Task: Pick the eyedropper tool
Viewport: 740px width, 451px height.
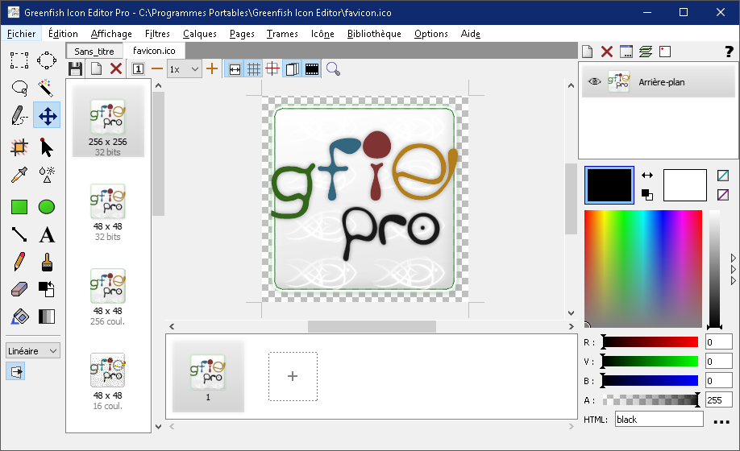Action: pos(19,175)
